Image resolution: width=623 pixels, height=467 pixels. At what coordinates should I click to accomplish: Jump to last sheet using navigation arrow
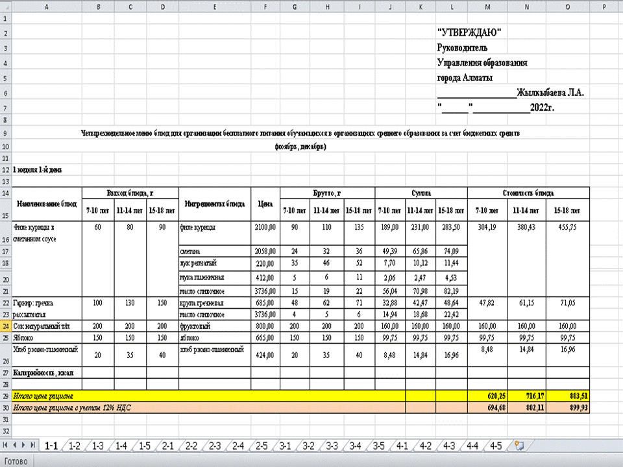tap(34, 446)
